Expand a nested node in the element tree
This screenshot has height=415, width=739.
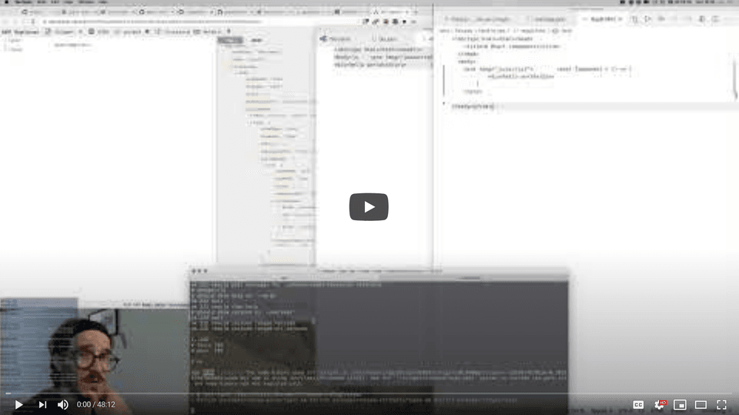pyautogui.click(x=249, y=122)
